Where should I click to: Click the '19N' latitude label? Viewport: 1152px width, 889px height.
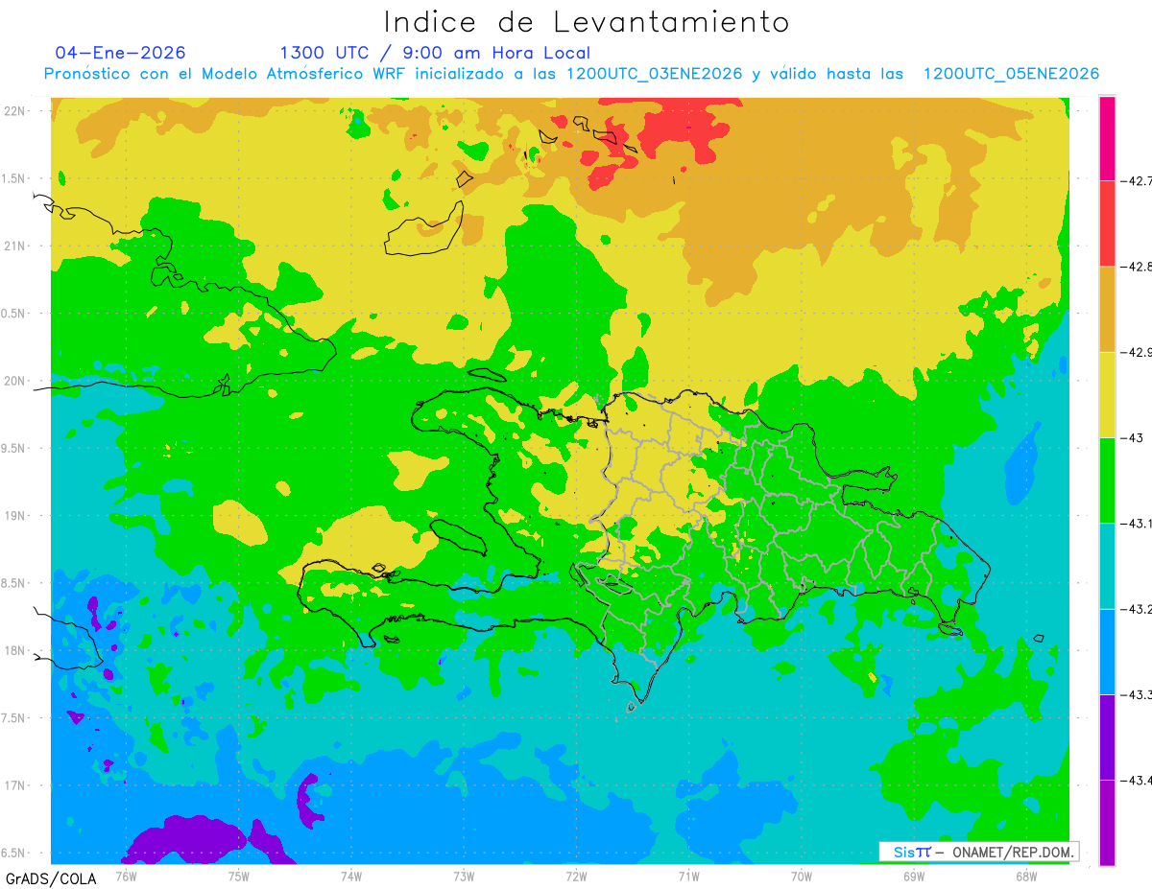[16, 516]
